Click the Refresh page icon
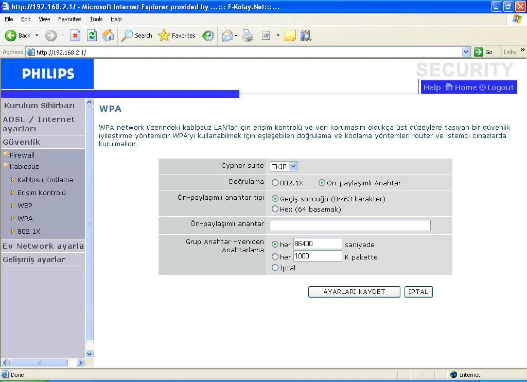The width and height of the screenshot is (527, 382). pos(92,36)
